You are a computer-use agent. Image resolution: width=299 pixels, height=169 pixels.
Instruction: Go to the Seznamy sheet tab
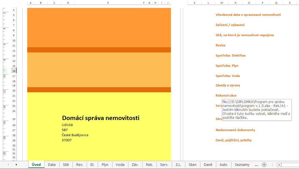(x=242, y=165)
